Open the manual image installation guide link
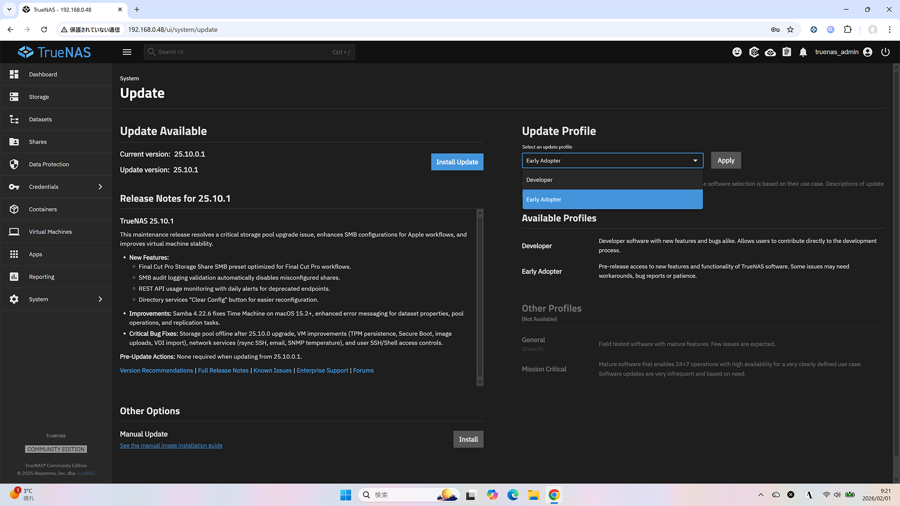This screenshot has width=900, height=506. tap(171, 446)
